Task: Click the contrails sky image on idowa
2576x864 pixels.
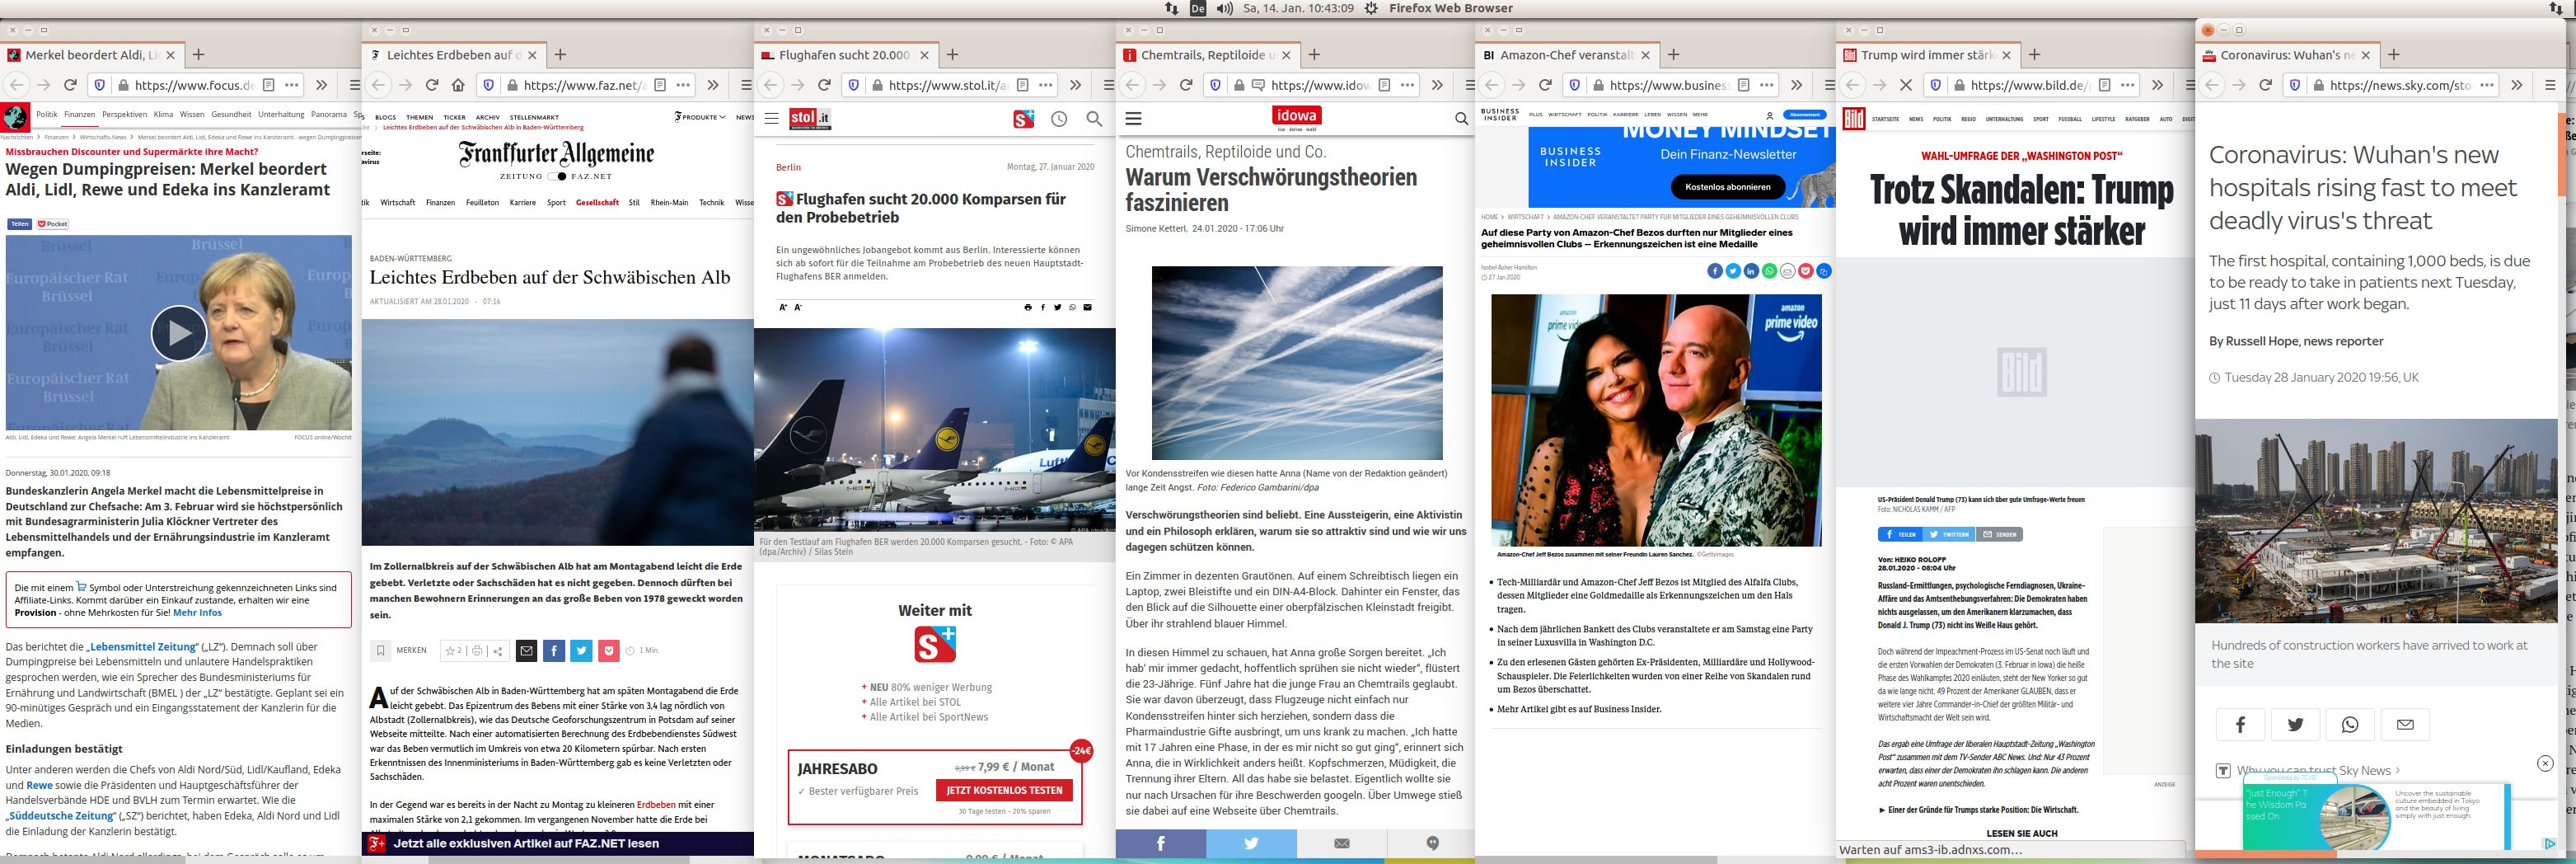Action: pyautogui.click(x=1297, y=363)
